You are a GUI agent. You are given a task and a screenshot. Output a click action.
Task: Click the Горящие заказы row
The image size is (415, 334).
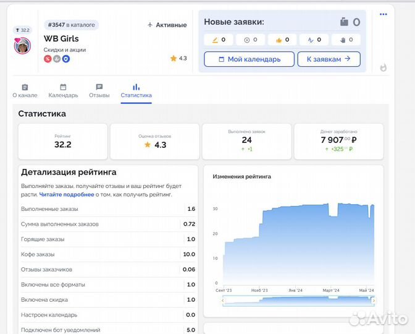click(108, 239)
